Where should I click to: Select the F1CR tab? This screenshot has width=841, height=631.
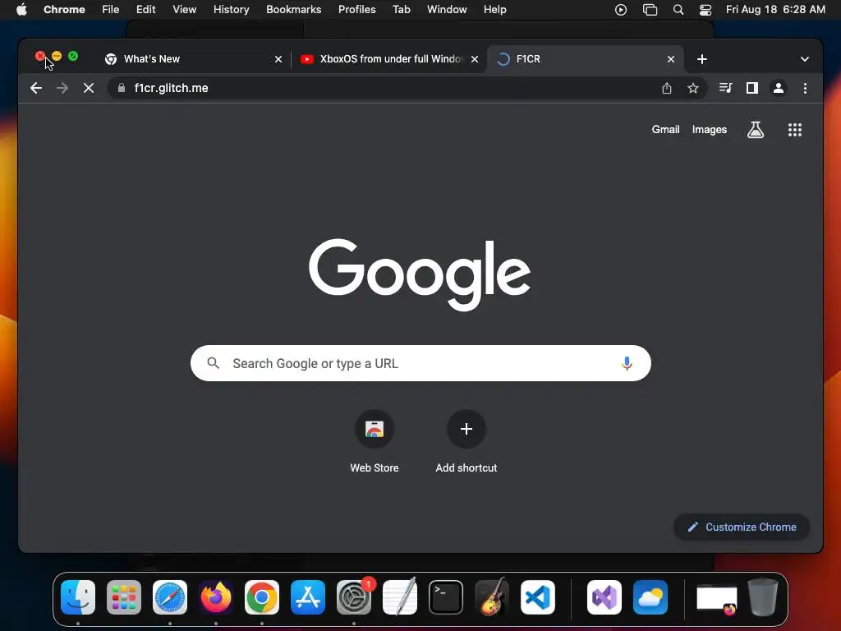(585, 59)
